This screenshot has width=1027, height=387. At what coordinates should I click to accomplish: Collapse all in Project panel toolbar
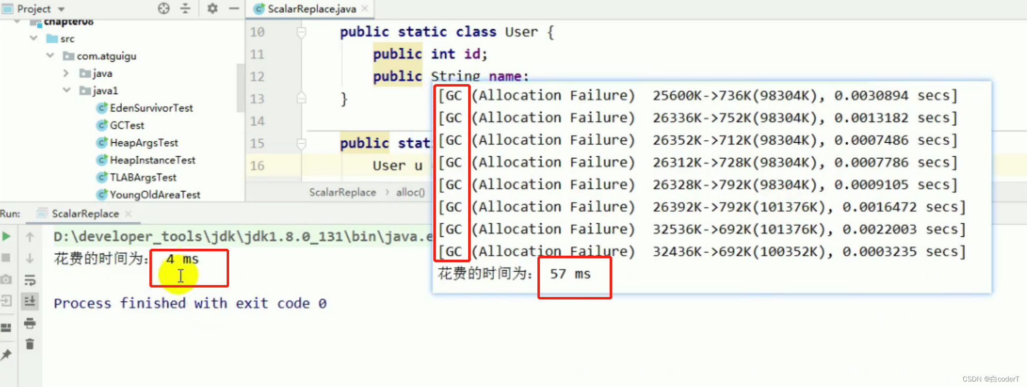[x=185, y=8]
